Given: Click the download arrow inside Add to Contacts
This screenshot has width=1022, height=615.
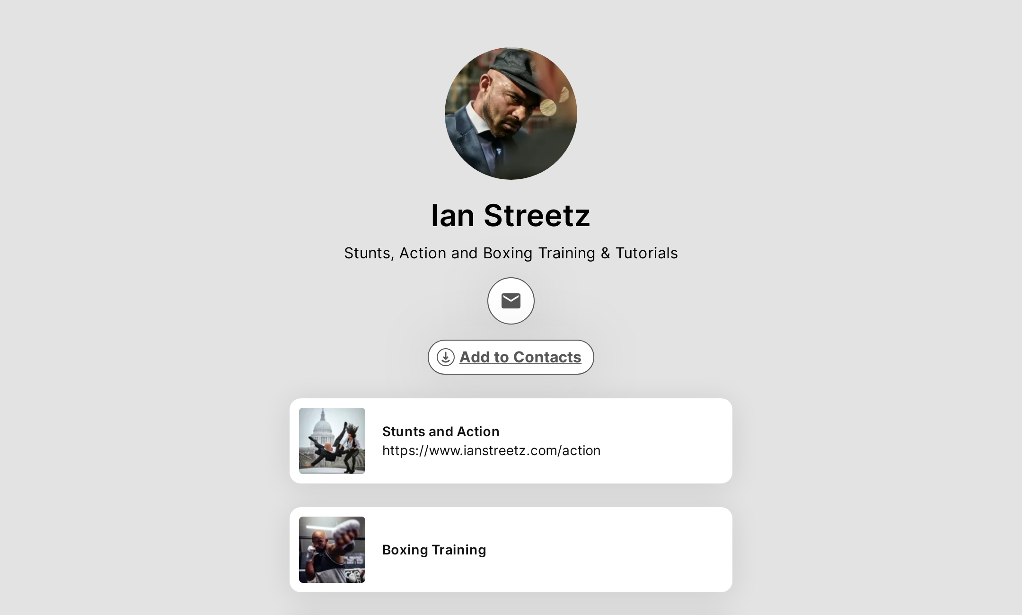Looking at the screenshot, I should point(445,357).
